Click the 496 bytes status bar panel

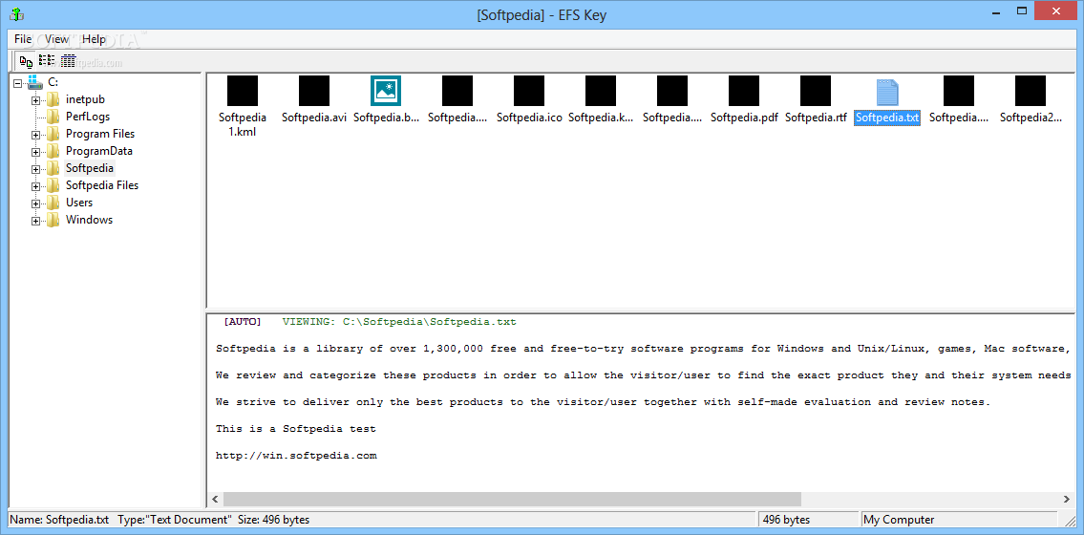click(808, 520)
